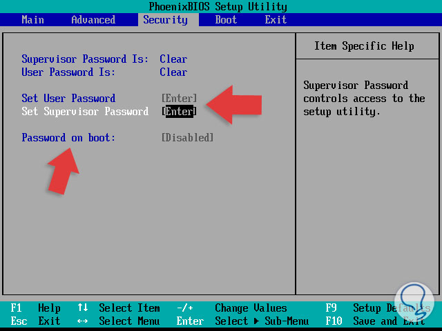The height and width of the screenshot is (331, 442).
Task: Go to the Boot tab
Action: 226,20
